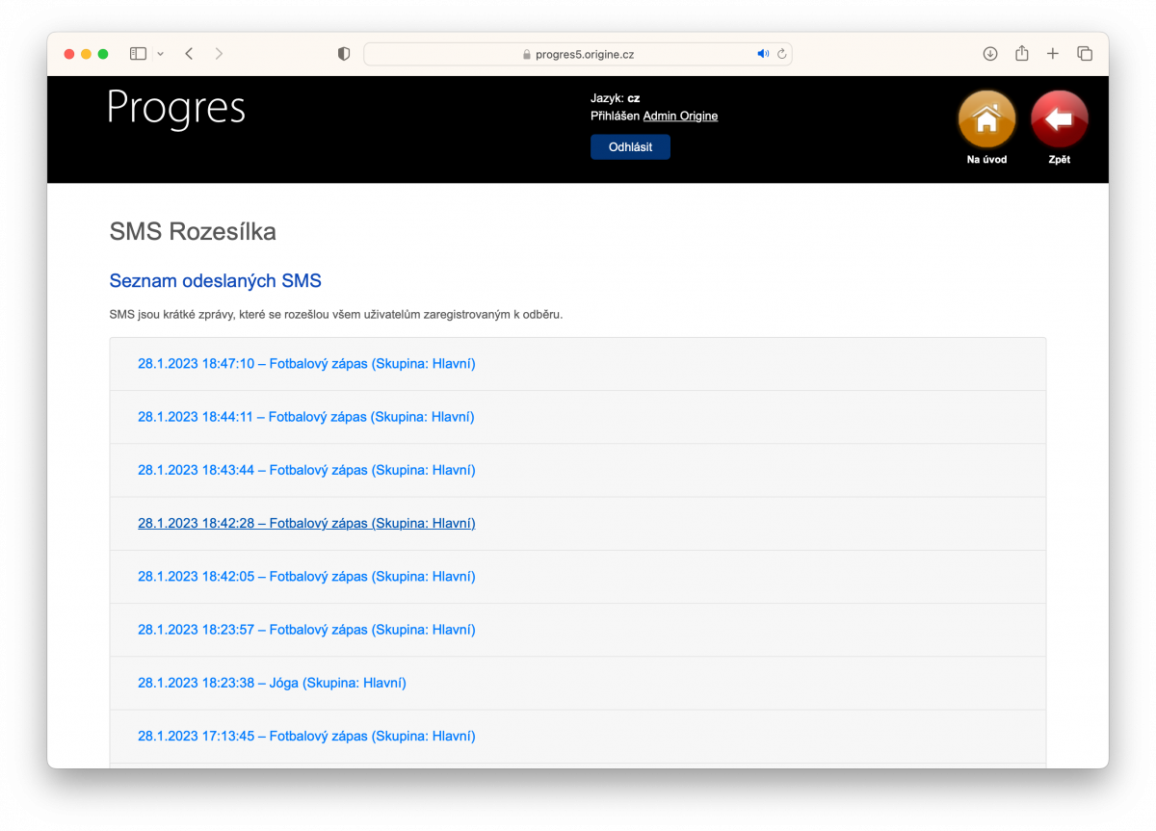1156x831 pixels.
Task: Click the privacy shield icon in toolbar
Action: 343,54
